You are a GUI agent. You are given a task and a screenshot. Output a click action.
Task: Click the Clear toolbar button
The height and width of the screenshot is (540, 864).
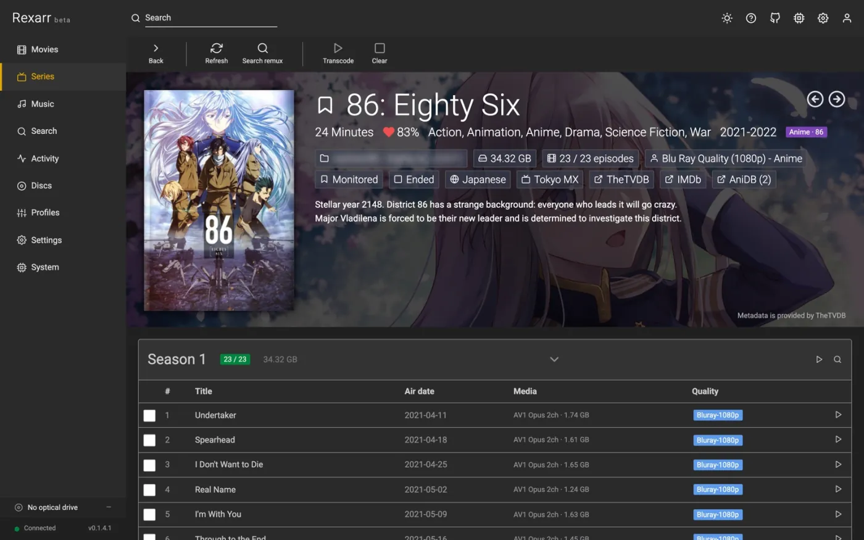tap(380, 54)
